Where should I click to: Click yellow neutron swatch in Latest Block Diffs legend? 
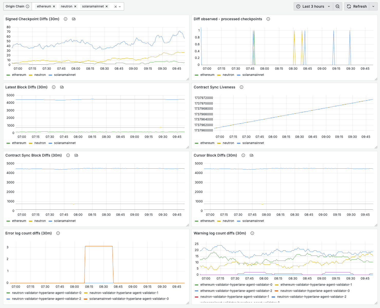(31, 143)
